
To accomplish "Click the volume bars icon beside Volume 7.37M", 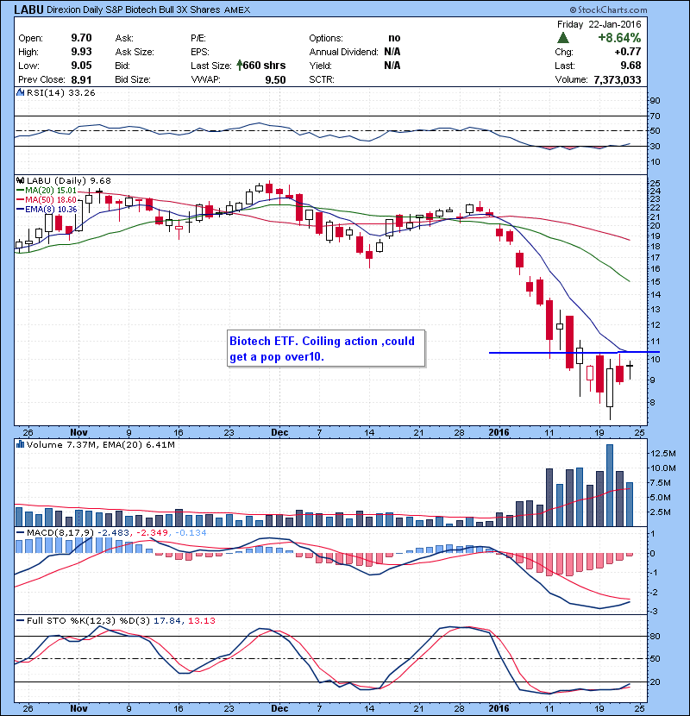I will tap(20, 444).
